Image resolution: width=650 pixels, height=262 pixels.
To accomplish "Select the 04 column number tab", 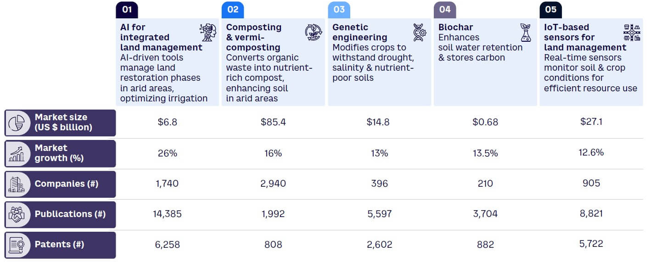I will click(x=445, y=10).
